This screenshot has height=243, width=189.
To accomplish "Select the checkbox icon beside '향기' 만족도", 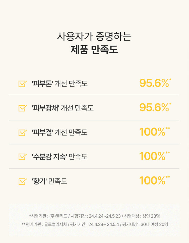I will [23, 181].
